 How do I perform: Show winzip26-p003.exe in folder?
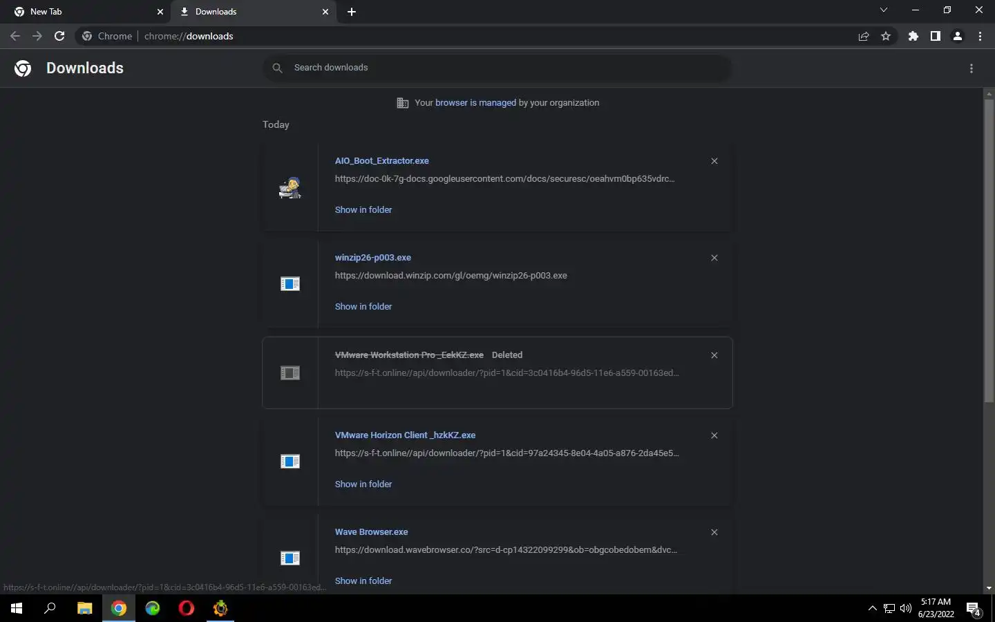click(x=363, y=307)
